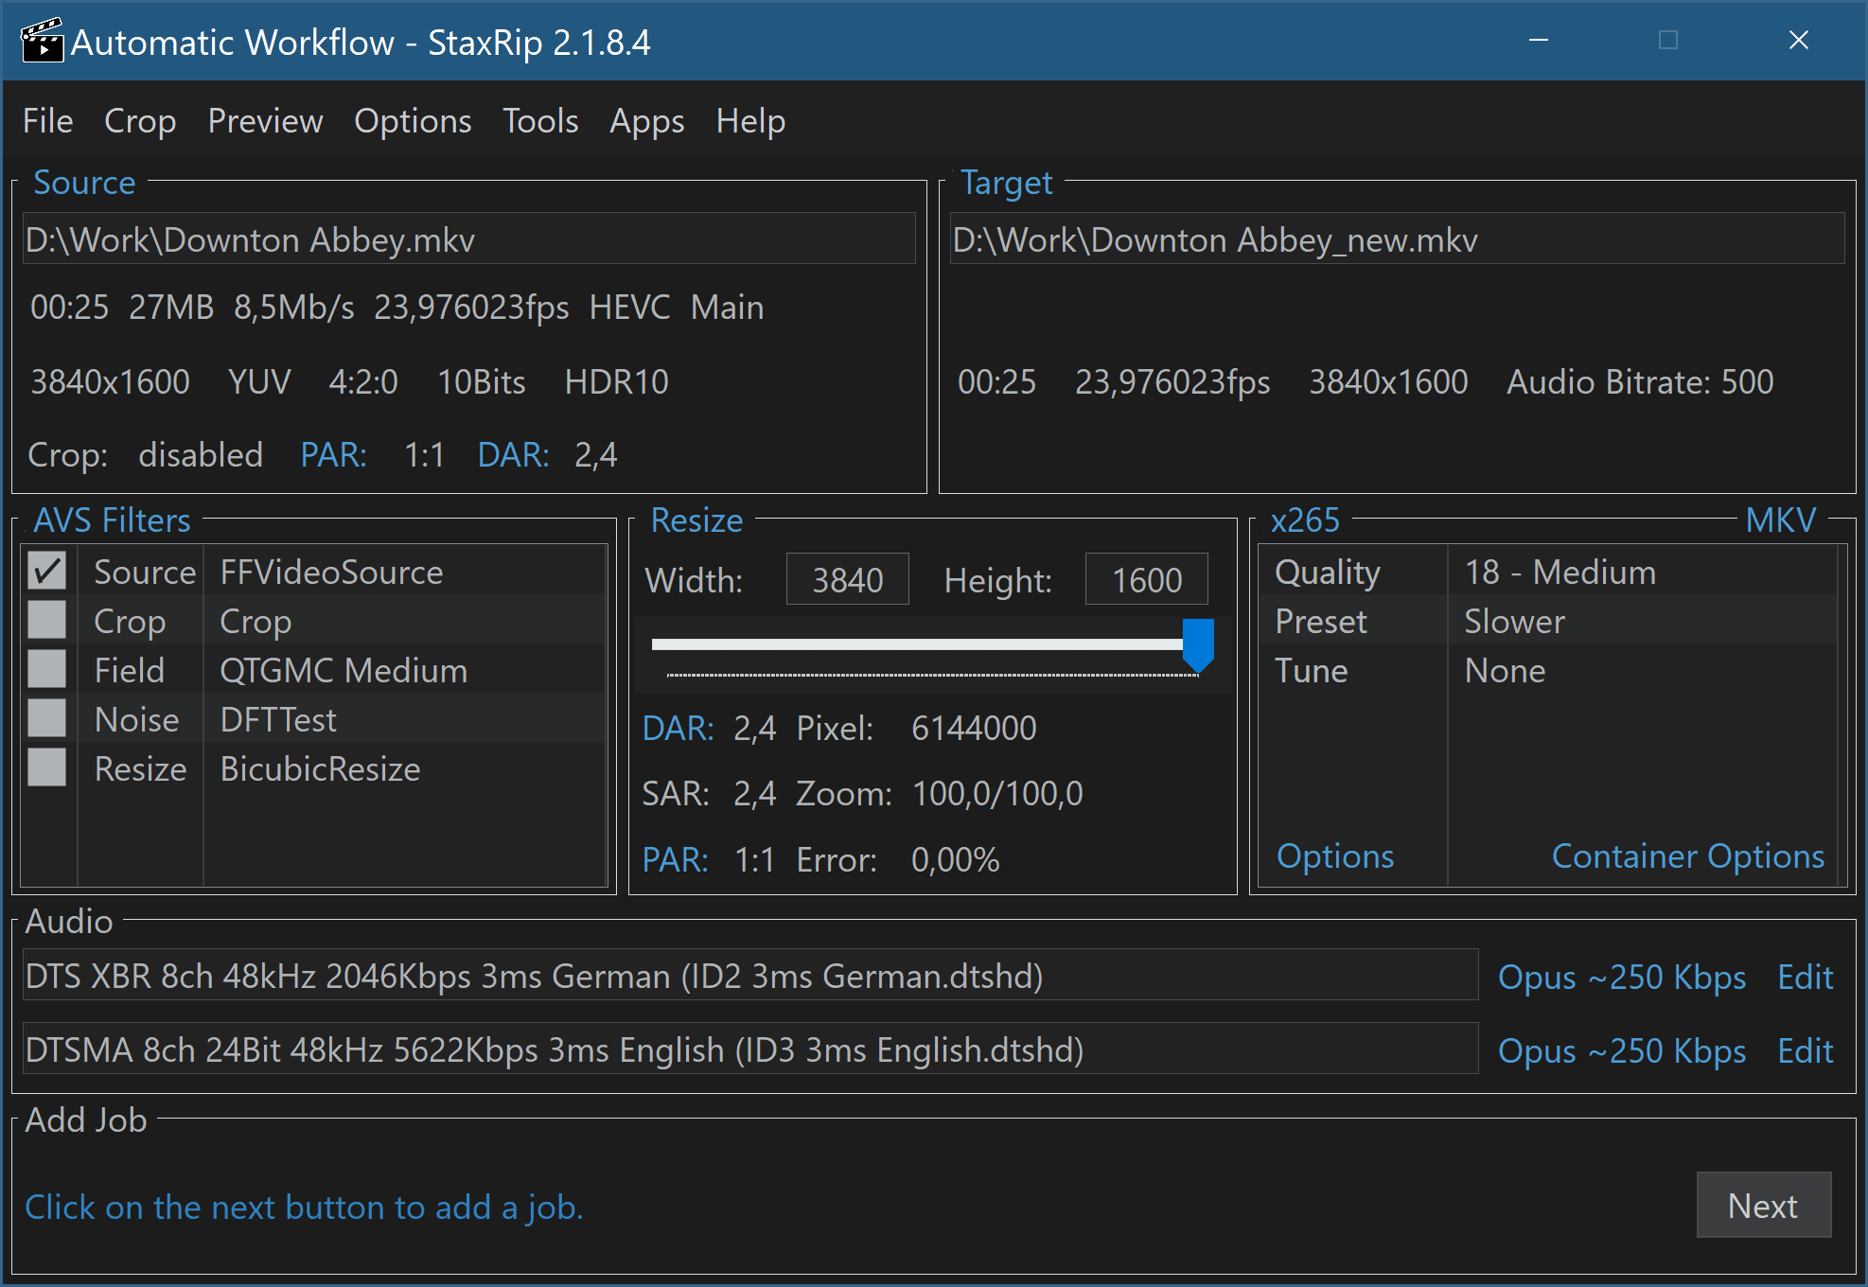Change the x265 Tune from None
The height and width of the screenshot is (1287, 1868).
click(x=1505, y=670)
